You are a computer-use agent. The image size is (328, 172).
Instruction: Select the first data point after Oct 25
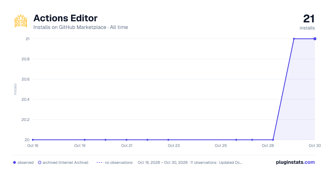click(x=236, y=140)
